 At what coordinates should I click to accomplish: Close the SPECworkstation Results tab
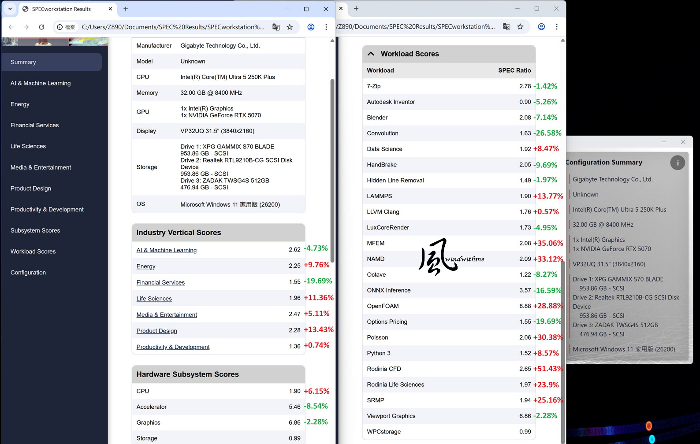click(110, 9)
